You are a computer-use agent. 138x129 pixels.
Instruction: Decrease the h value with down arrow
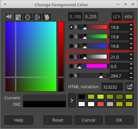pyautogui.click(x=131, y=78)
